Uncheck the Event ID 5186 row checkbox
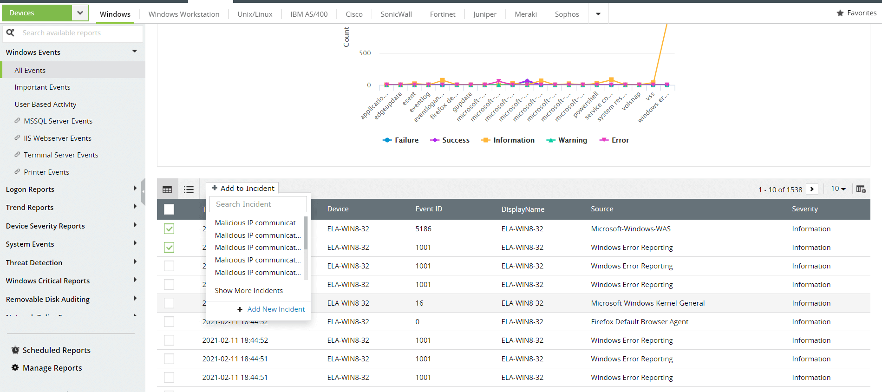 [169, 229]
